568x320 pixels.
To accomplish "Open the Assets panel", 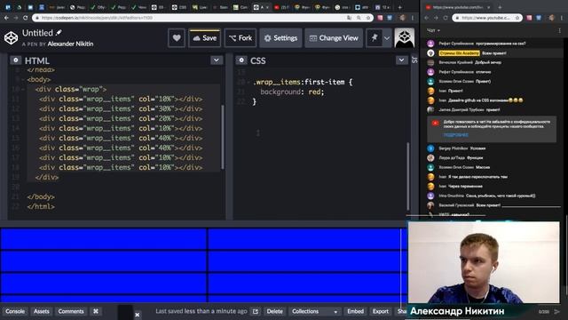I will [42, 311].
